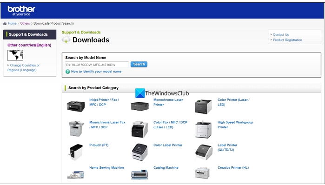The image size is (325, 185).
Task: Open the Home Sewing Machine category
Action: (106, 168)
